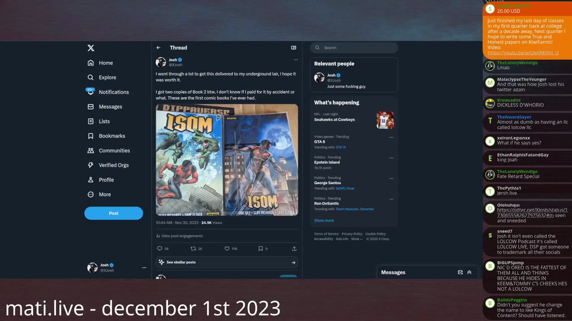Open Privacy Policy link
This screenshot has width=572, height=321.
pos(352,234)
